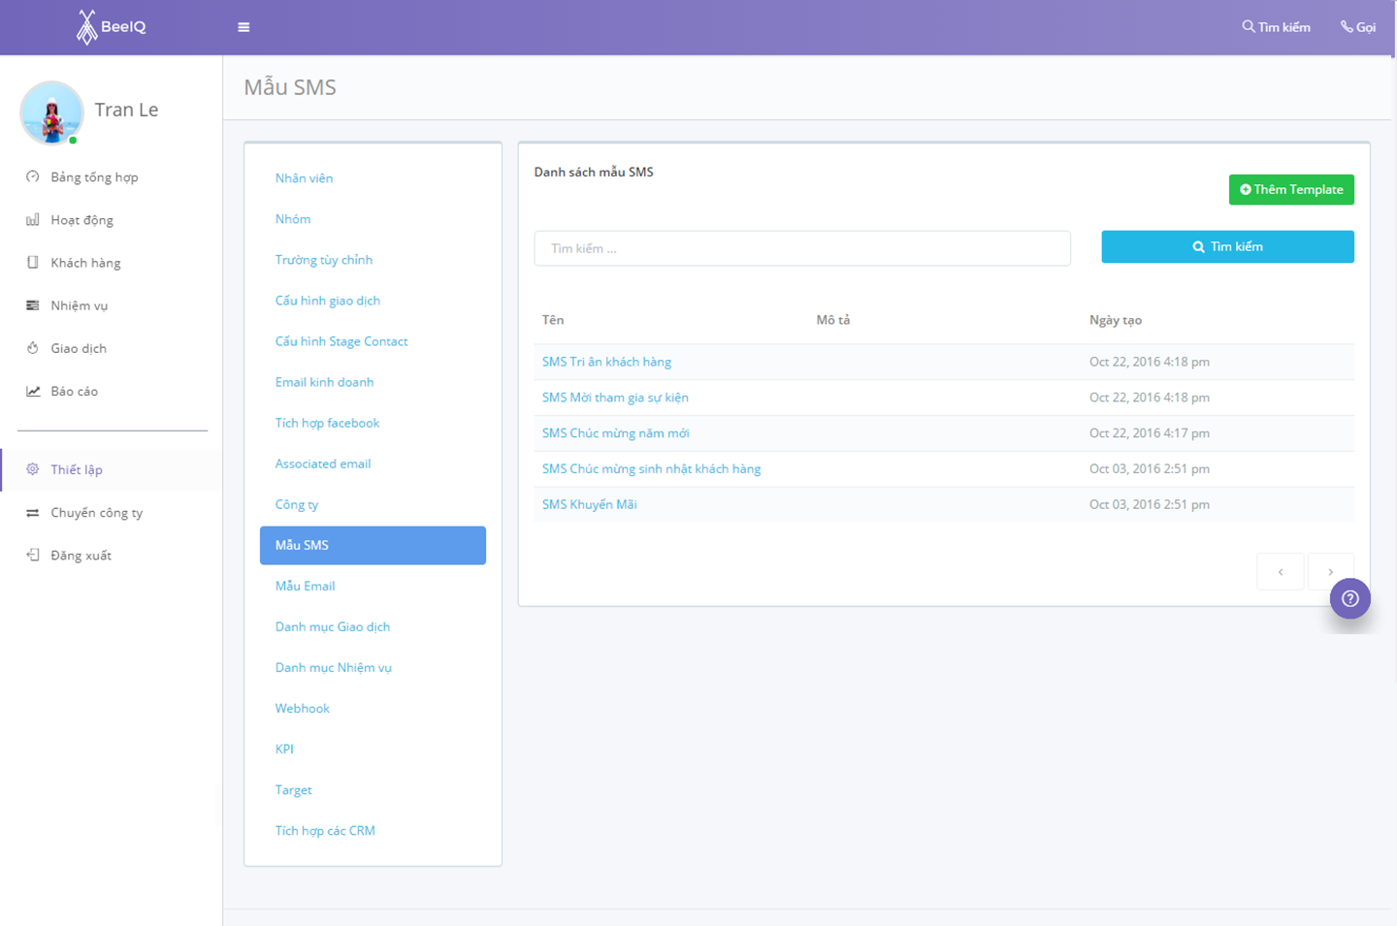
Task: Go to previous page of SMS list
Action: click(1280, 572)
